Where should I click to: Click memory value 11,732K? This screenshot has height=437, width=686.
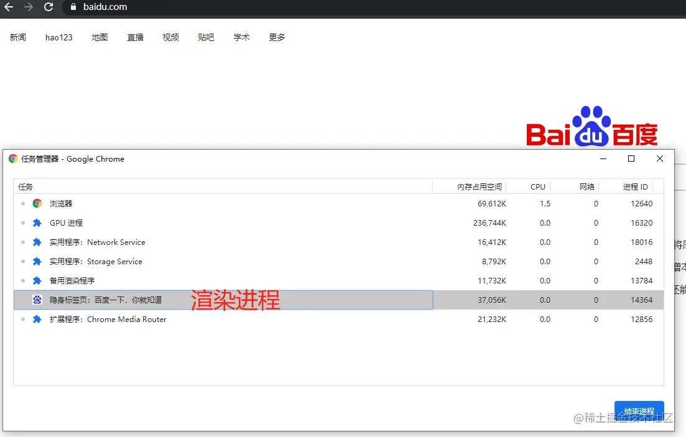point(492,280)
